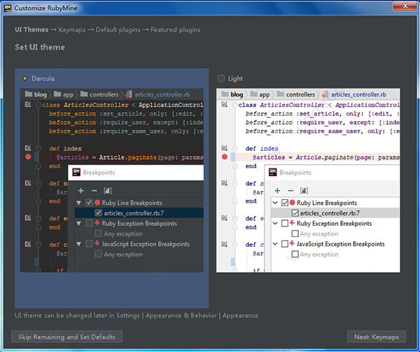This screenshot has width=420, height=352.
Task: Click the minus icon in Darcula preview
Action: [x=94, y=191]
